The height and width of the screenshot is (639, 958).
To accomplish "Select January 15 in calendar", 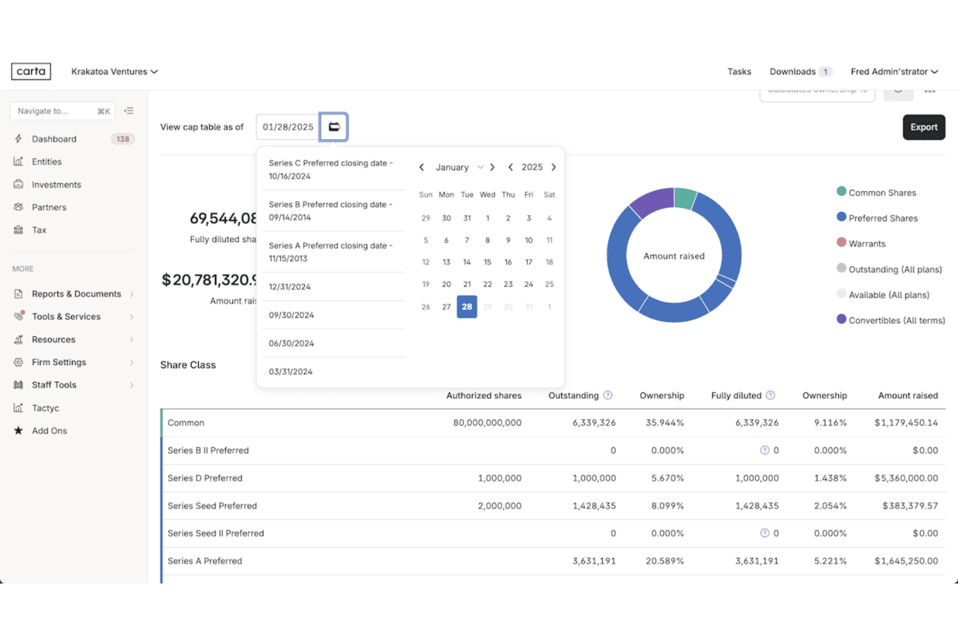I will (x=487, y=262).
